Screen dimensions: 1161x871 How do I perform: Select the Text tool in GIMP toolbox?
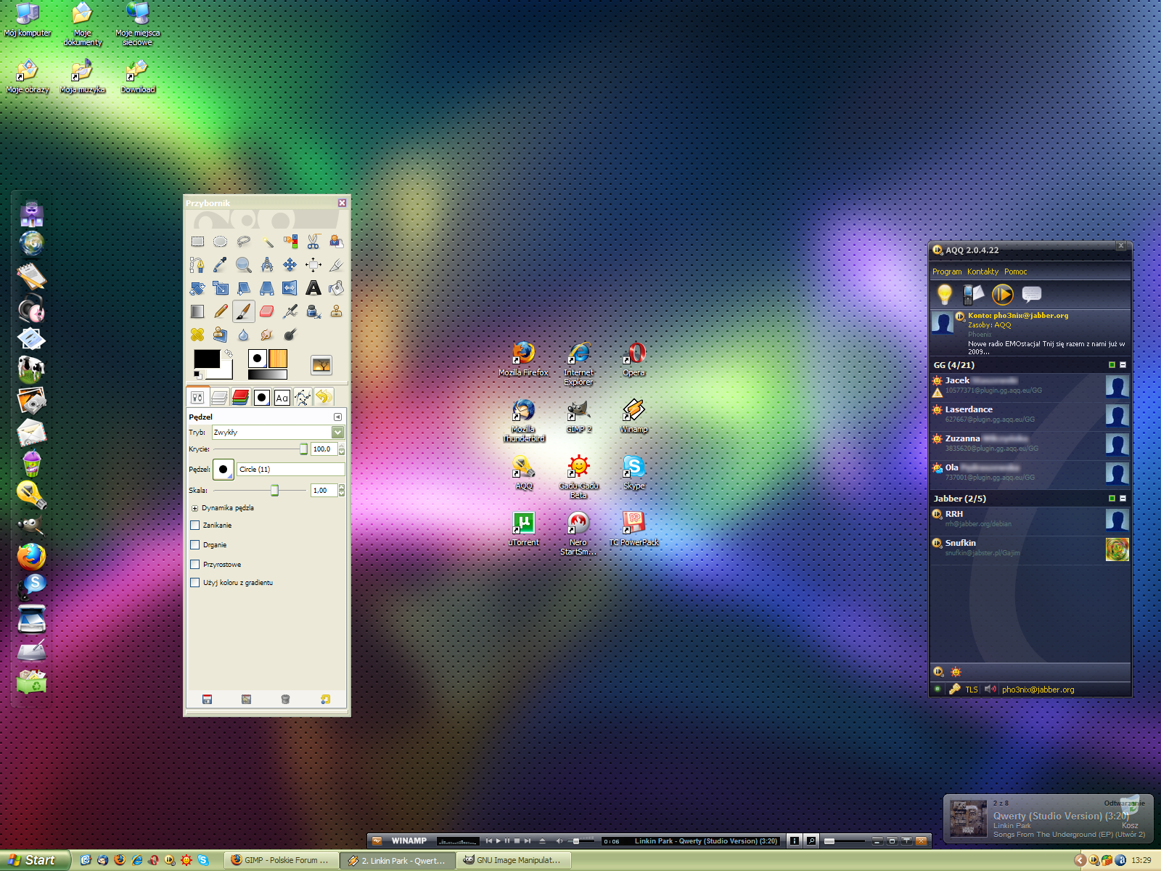pyautogui.click(x=313, y=288)
